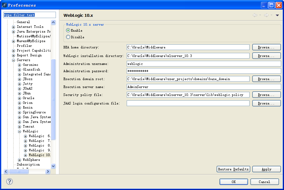This screenshot has width=284, height=190.
Task: Click the BEA home directory field
Action: pos(188,47)
